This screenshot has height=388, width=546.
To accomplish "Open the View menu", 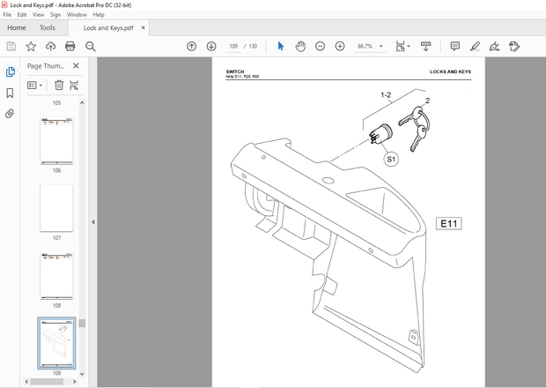I will pos(38,15).
